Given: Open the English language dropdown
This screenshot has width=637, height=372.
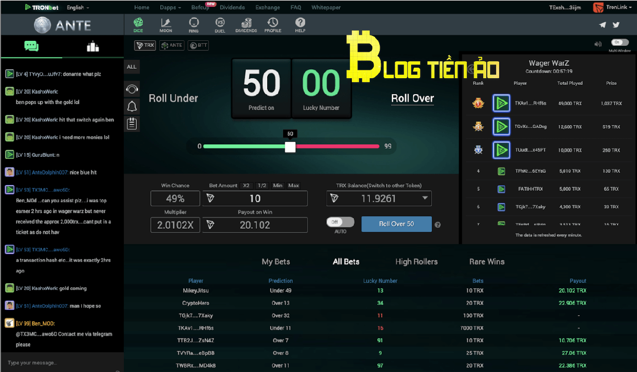Looking at the screenshot, I should coord(78,7).
